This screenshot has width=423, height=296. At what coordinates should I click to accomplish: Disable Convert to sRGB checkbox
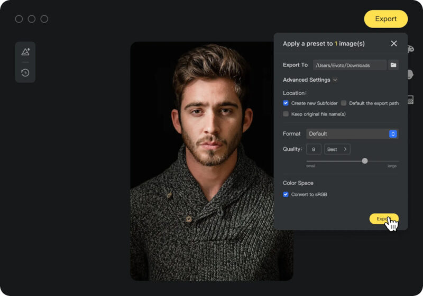point(286,195)
